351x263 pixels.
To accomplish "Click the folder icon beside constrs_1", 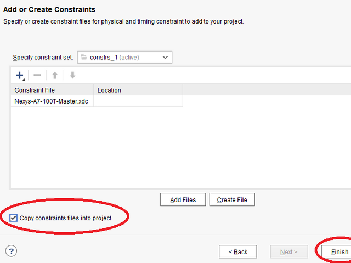I will pos(84,57).
